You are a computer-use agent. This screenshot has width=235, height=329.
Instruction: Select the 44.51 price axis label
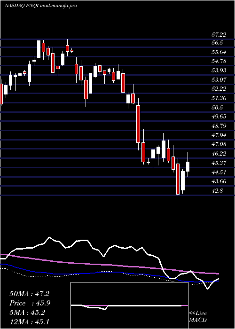tap(219, 172)
